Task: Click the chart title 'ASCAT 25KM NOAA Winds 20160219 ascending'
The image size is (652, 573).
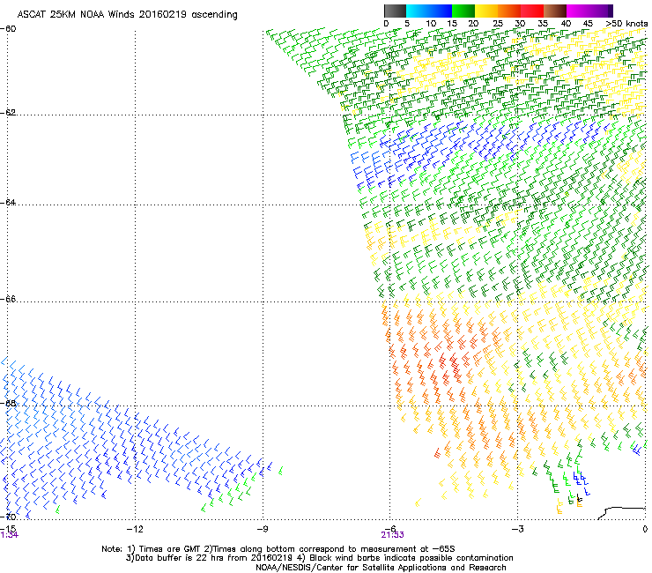Action: click(x=127, y=15)
